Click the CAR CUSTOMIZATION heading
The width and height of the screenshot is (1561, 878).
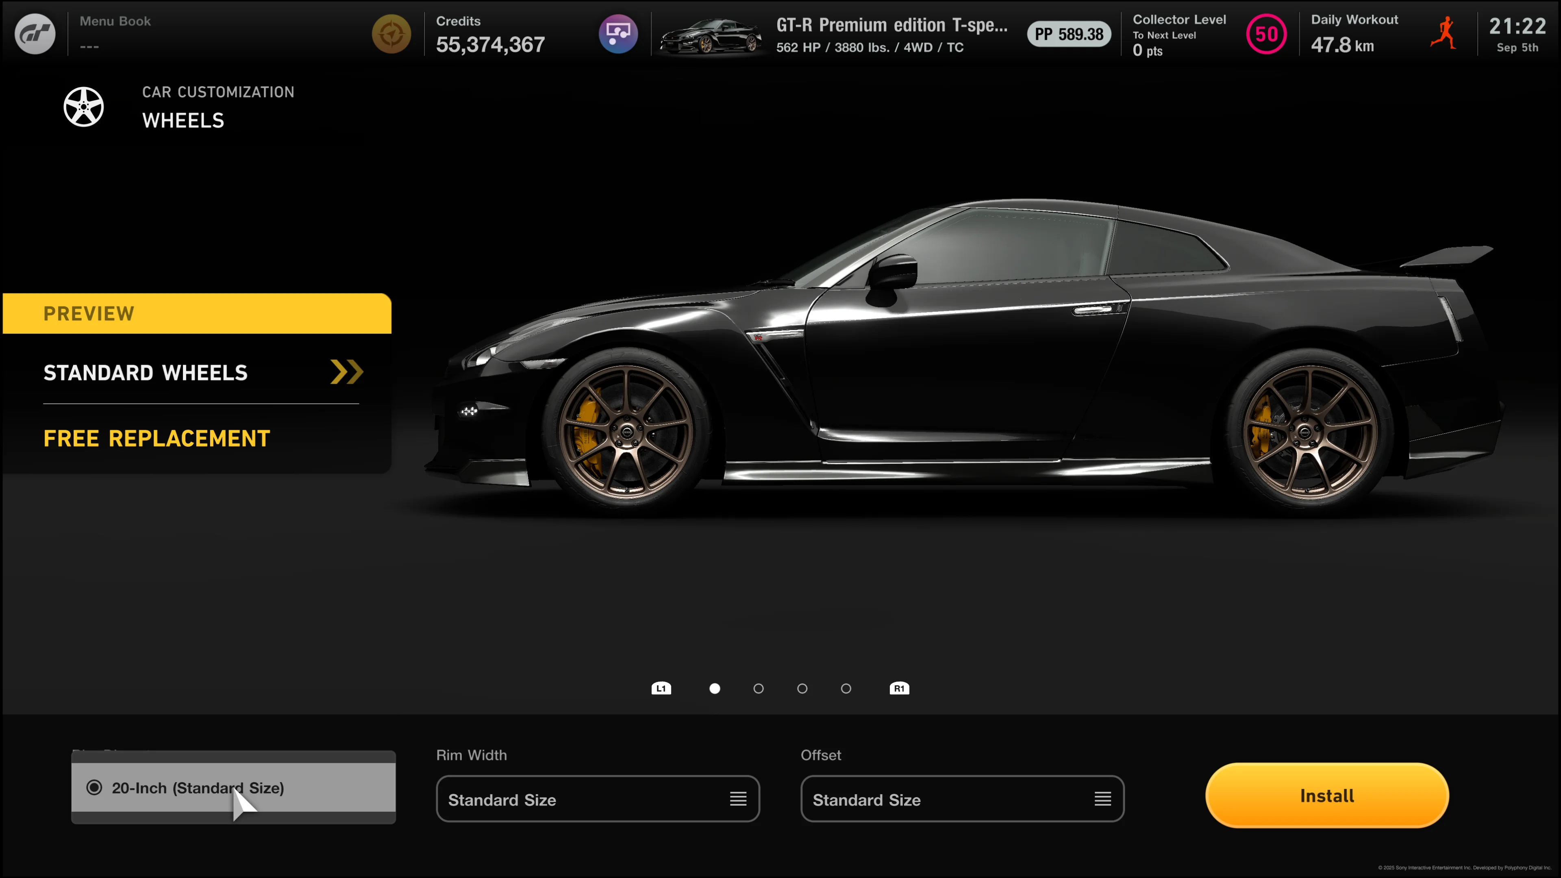click(x=218, y=92)
